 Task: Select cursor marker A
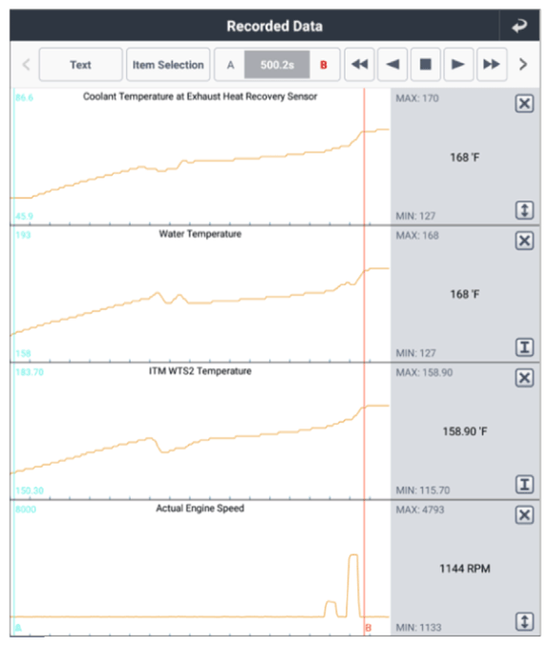click(230, 65)
